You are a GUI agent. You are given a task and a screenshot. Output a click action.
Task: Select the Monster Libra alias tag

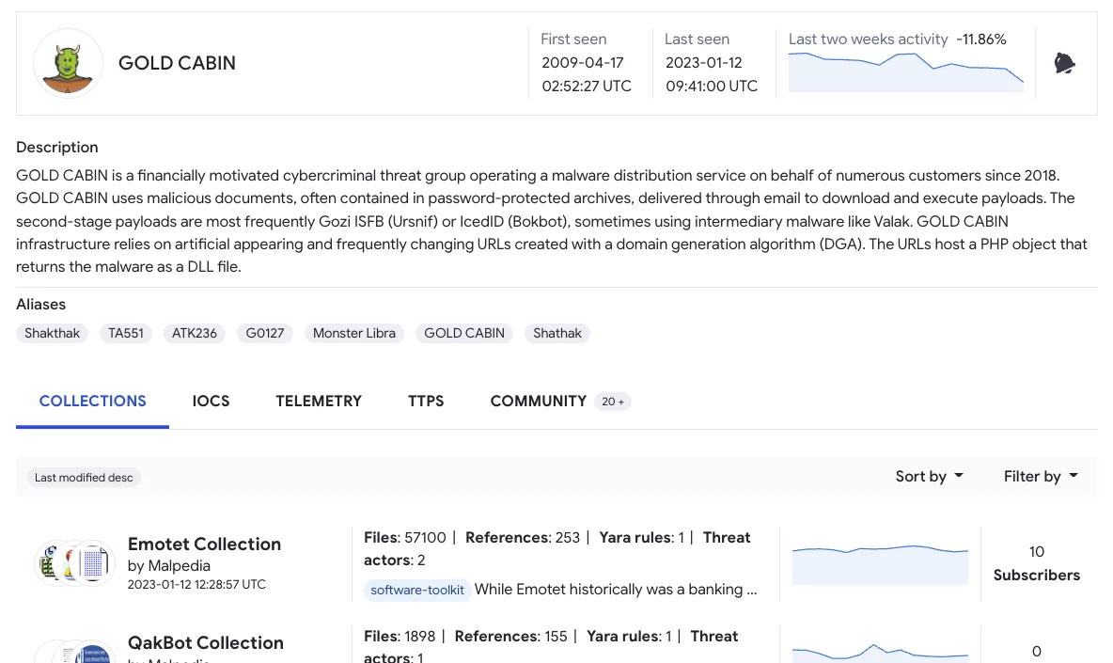click(354, 333)
